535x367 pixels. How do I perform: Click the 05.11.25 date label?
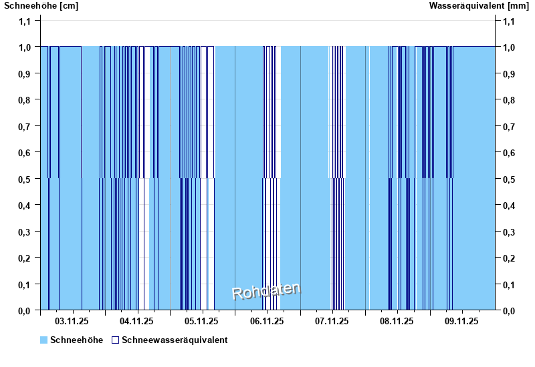201,321
